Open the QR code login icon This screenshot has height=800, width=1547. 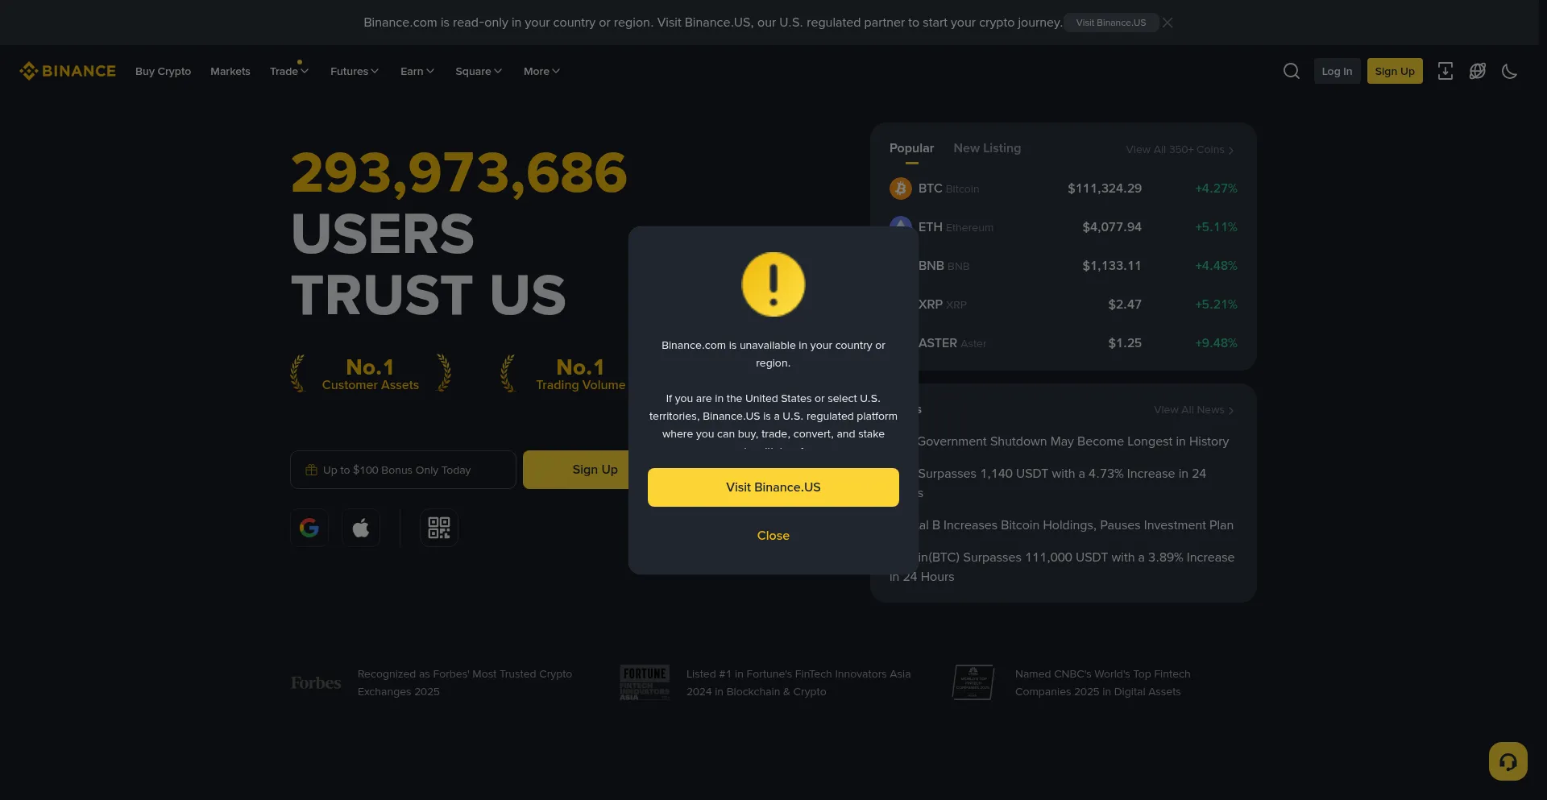439,528
